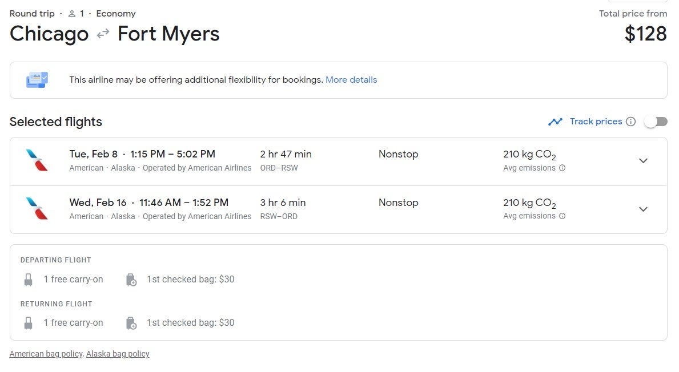Open emissions info icon for the ORD–RSW flight
Screen dimensions: 679x372
(562, 168)
